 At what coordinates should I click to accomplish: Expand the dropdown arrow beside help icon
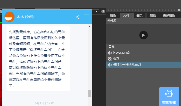(x=97, y=11)
